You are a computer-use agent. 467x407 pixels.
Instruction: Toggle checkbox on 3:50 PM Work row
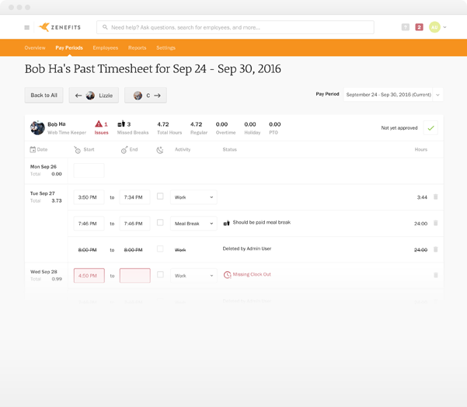pyautogui.click(x=160, y=197)
